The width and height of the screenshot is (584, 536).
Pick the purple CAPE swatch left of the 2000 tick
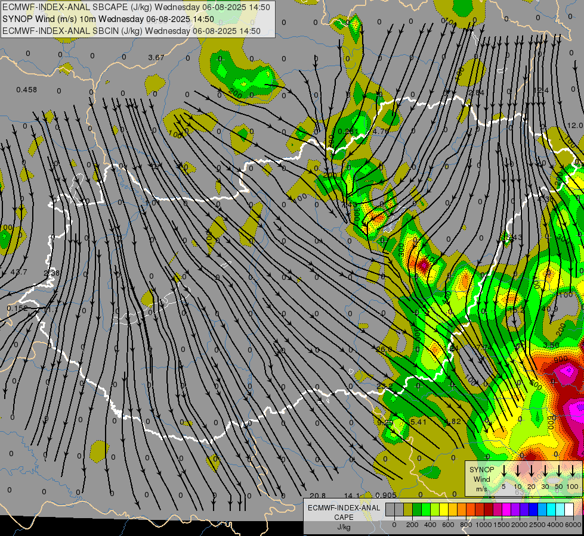click(516, 509)
